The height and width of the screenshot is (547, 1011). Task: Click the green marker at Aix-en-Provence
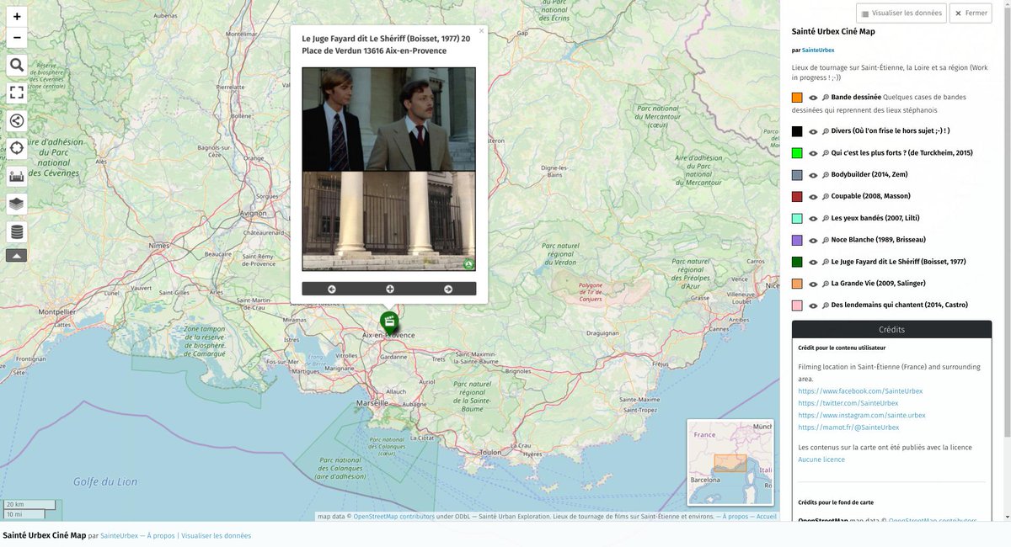[x=388, y=321]
